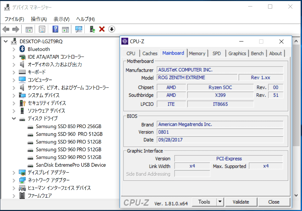Click the BIOS Version field showing 0801
The height and width of the screenshot is (211, 302).
[220, 132]
